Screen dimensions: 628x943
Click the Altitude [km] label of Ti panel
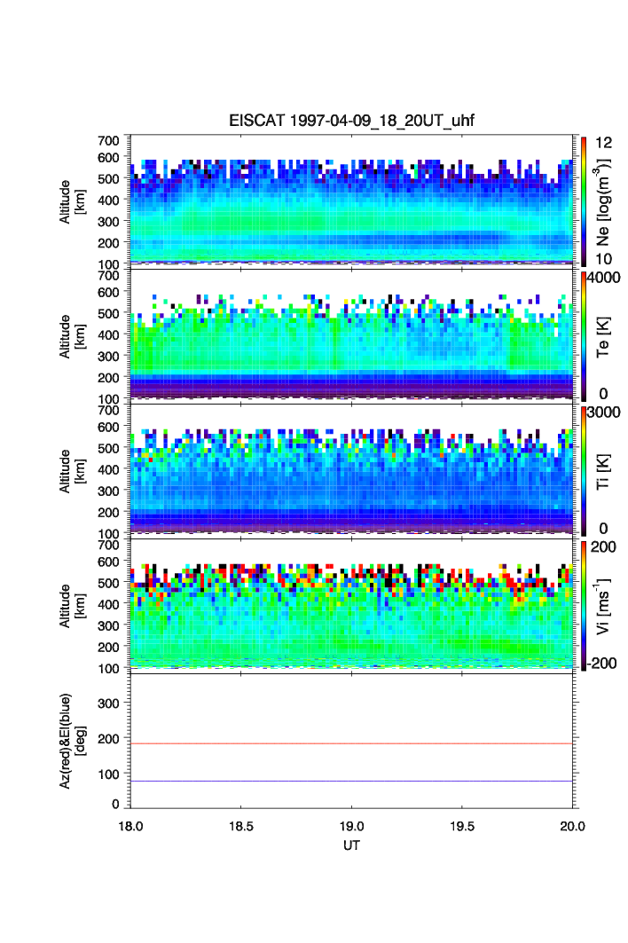pyautogui.click(x=72, y=472)
